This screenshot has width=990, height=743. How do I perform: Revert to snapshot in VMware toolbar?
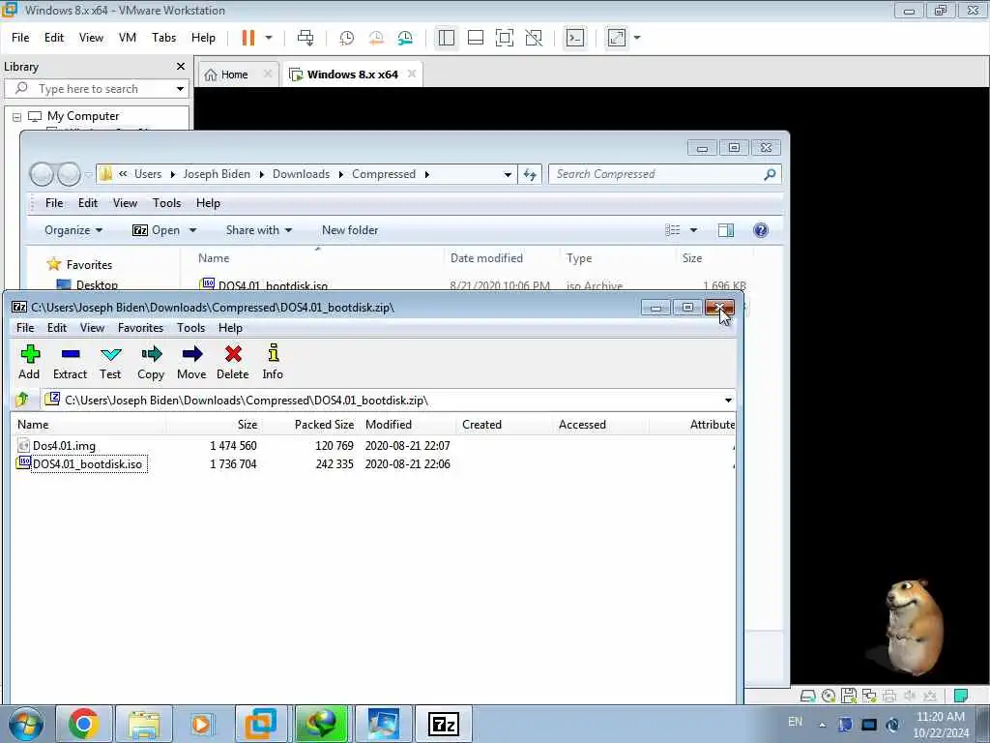(x=376, y=38)
